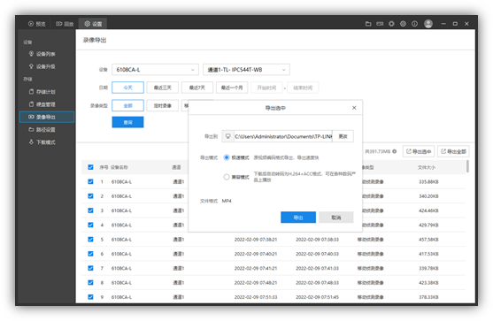
Task: Click the 2022-02-09 07:48:33 end time cell
Action: click(x=317, y=283)
